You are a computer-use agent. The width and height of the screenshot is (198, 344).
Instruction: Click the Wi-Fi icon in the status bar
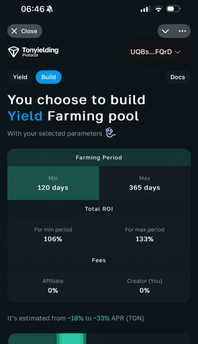(x=158, y=9)
